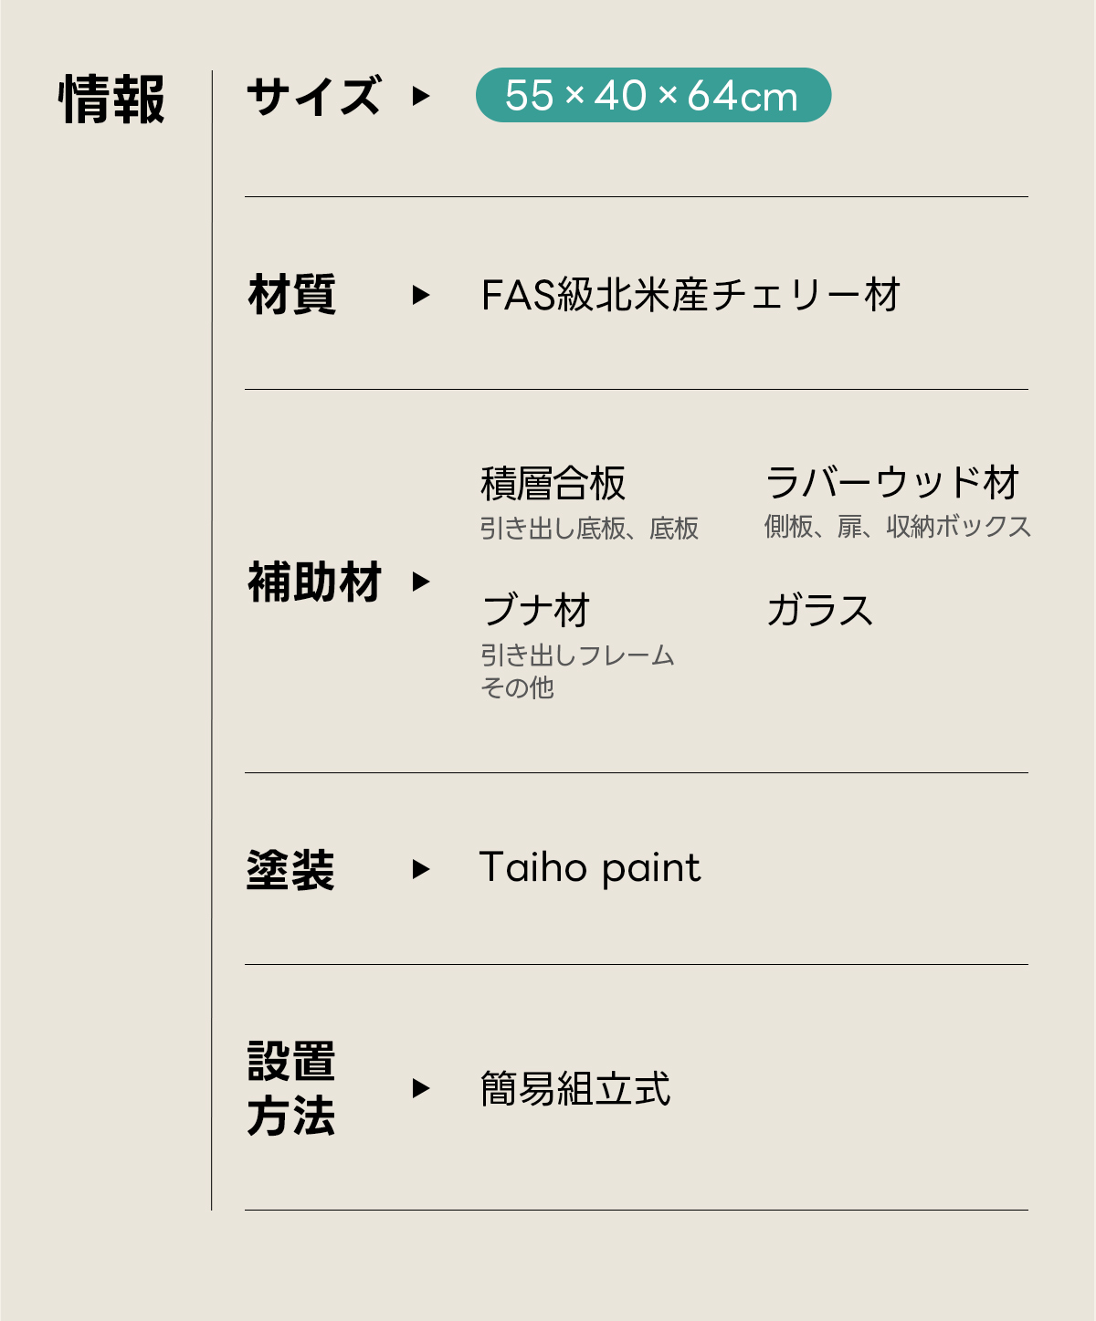Viewport: 1096px width, 1321px height.
Task: Click the 引き出し底板、底板 description
Action: pos(589,529)
